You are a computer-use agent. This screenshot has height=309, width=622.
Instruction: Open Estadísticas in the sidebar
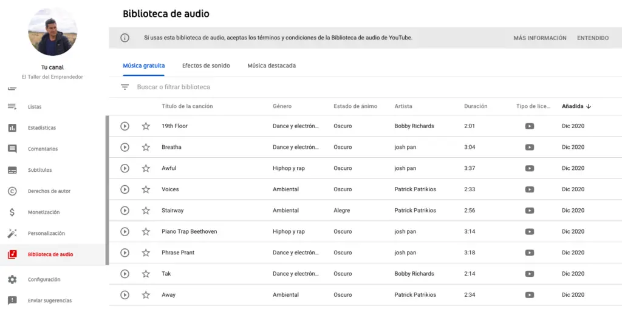coord(41,128)
